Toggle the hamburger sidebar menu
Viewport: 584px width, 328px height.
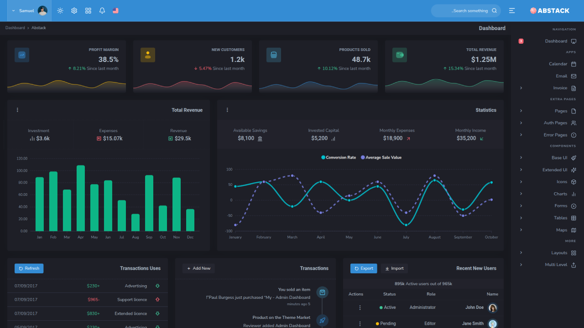pos(512,10)
